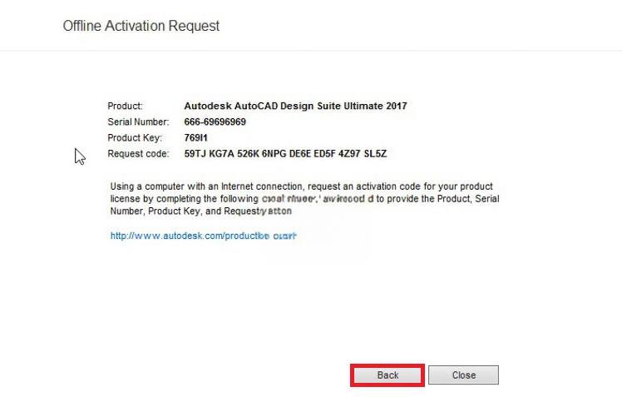The image size is (622, 397).
Task: Click the Product: label
Action: coord(125,106)
